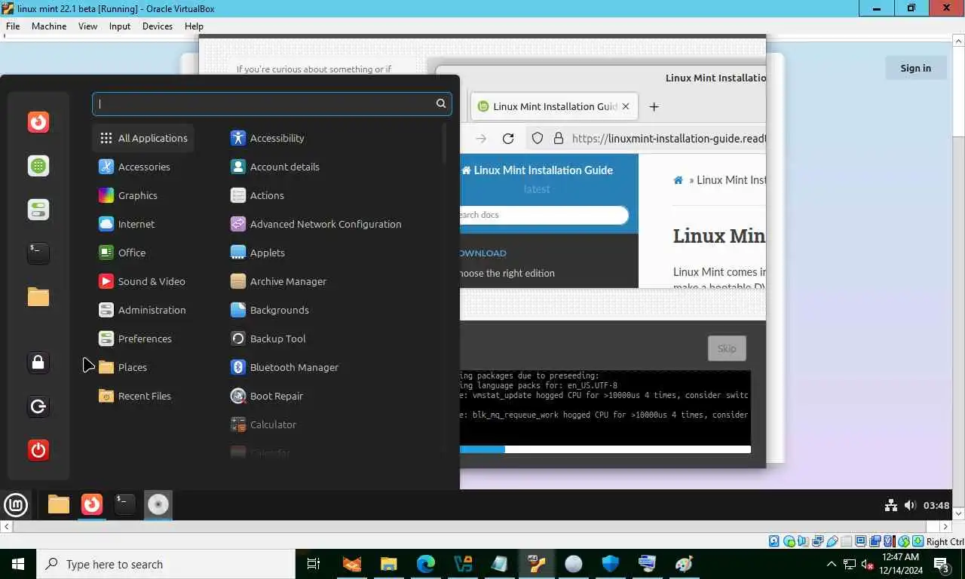This screenshot has height=579, width=965.
Task: Log out using the menu sidebar icon
Action: click(x=38, y=406)
